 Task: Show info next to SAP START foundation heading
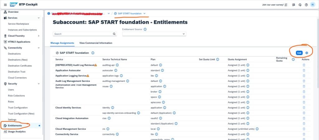tap(93, 53)
